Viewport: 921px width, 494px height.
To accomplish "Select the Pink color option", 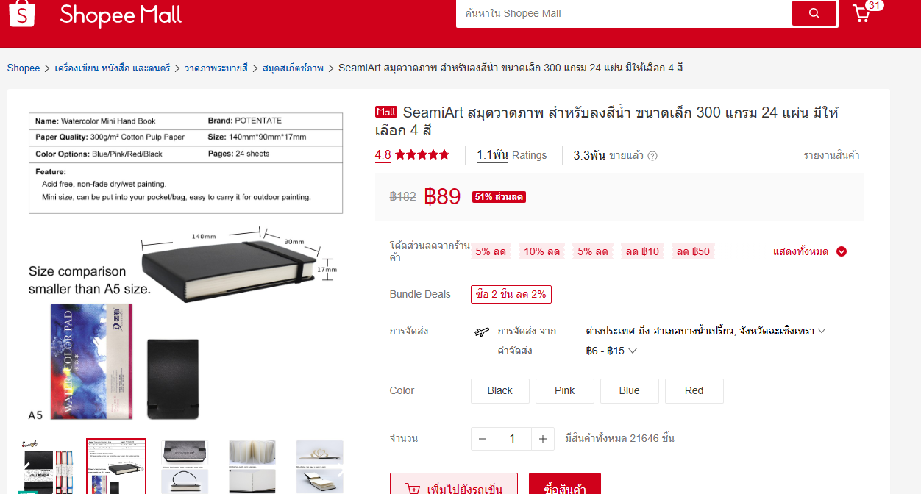I will (x=565, y=391).
